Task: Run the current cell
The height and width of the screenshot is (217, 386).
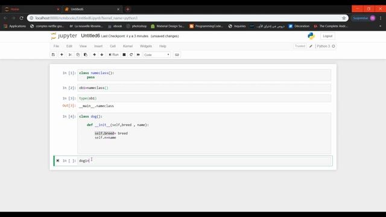Action: (113, 55)
